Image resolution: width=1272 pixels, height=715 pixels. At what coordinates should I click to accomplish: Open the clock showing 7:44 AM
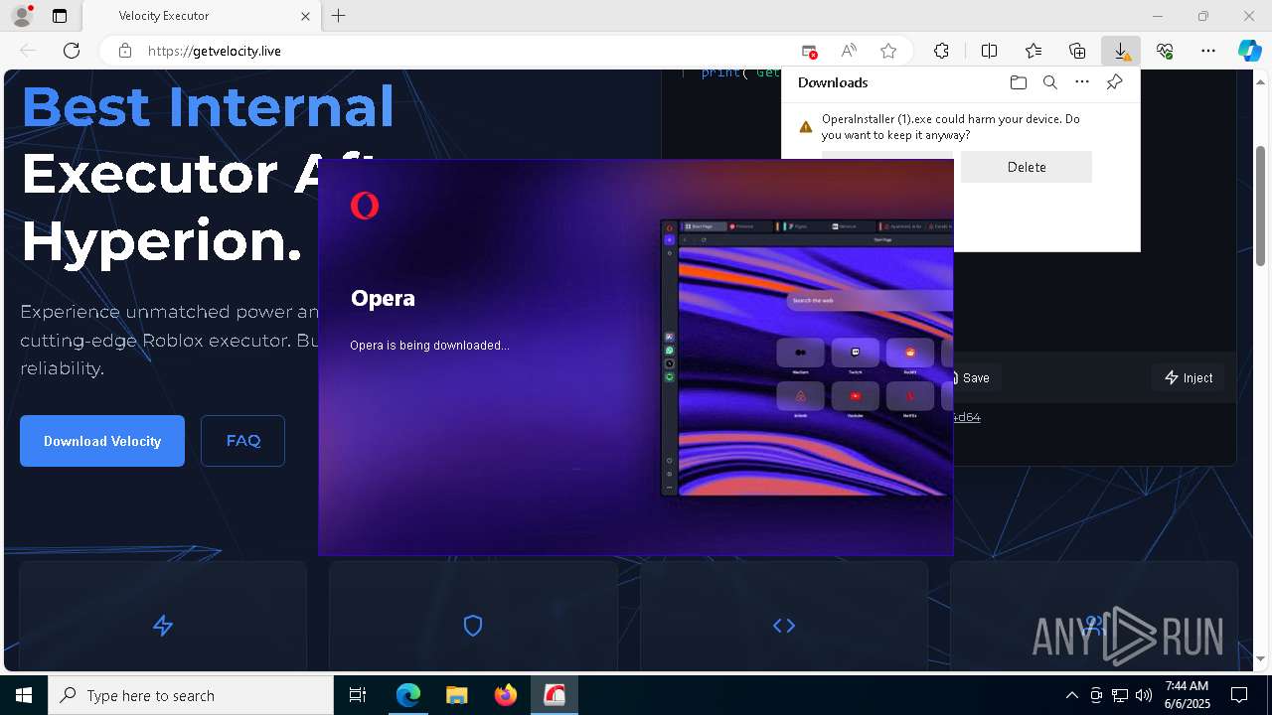click(1187, 695)
